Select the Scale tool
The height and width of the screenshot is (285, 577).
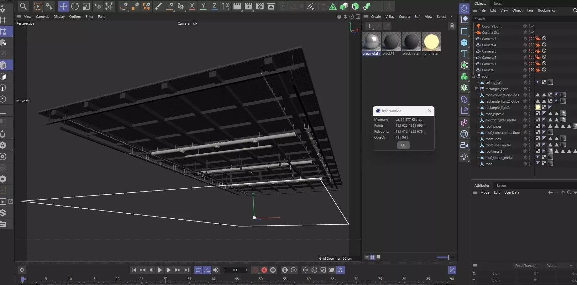(x=86, y=6)
